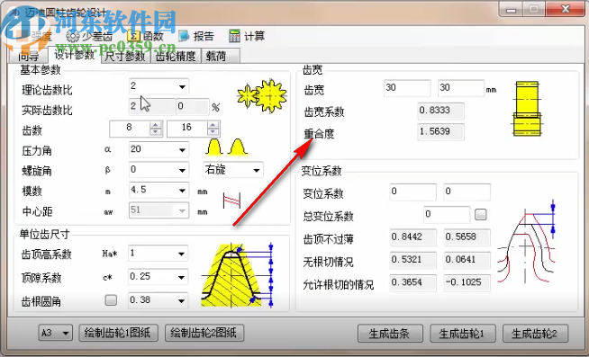589x357 pixels.
Task: Click the first 齿宽 input field
Action: [x=407, y=88]
